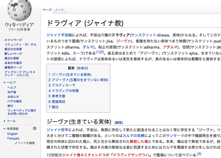Open 新しいページ link
Screen dimensions: 221x158
[13, 54]
